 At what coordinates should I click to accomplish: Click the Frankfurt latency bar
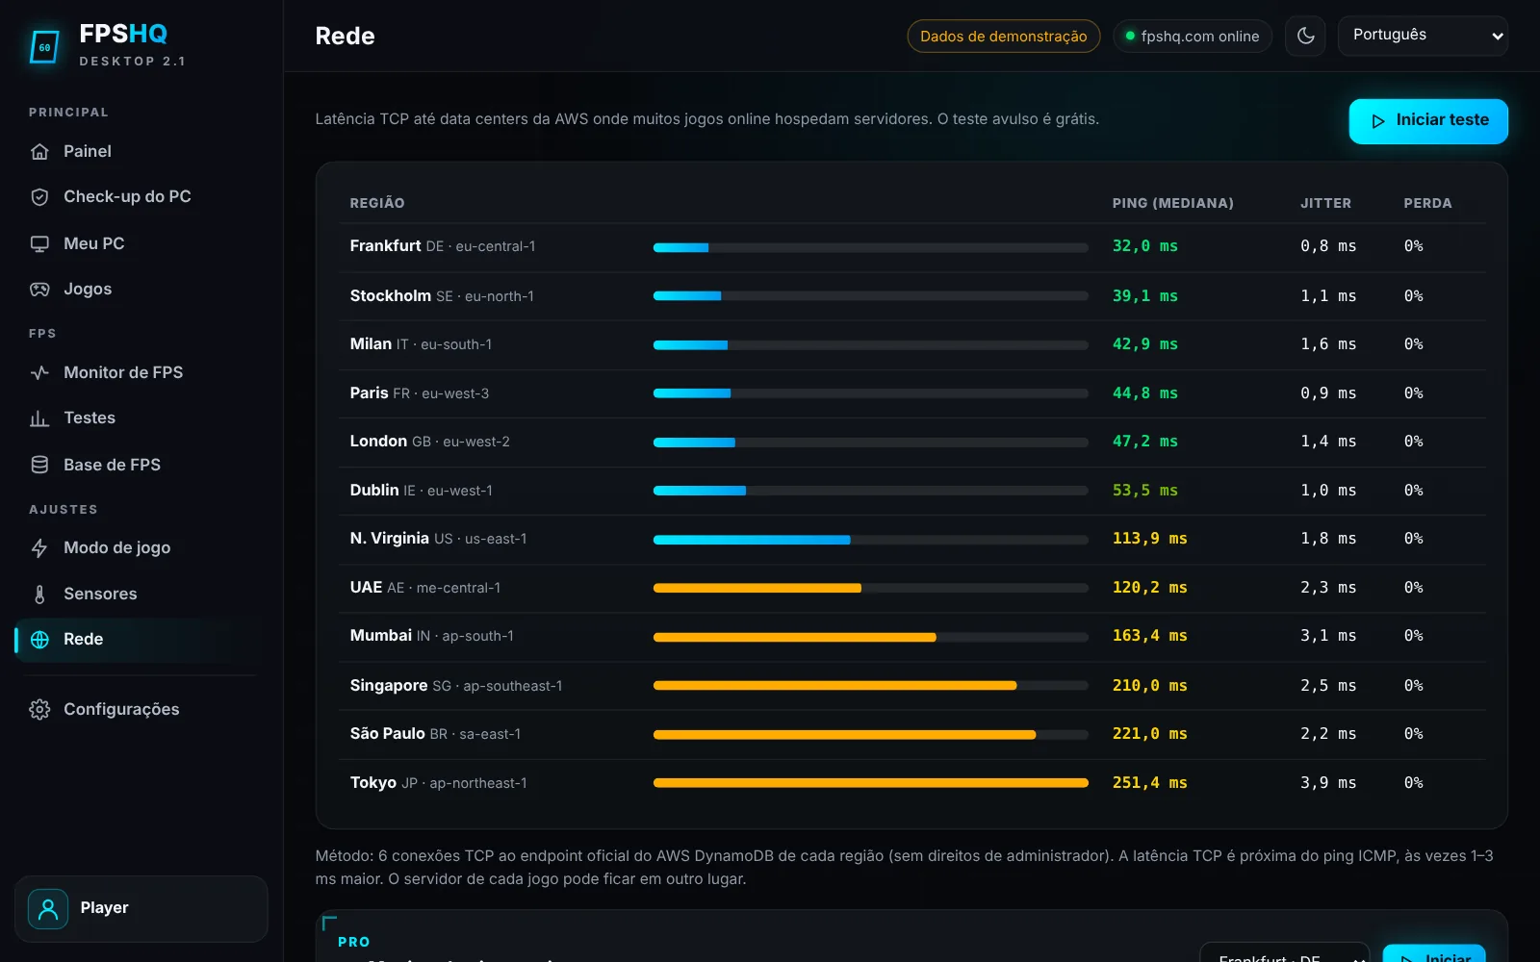pyautogui.click(x=870, y=247)
